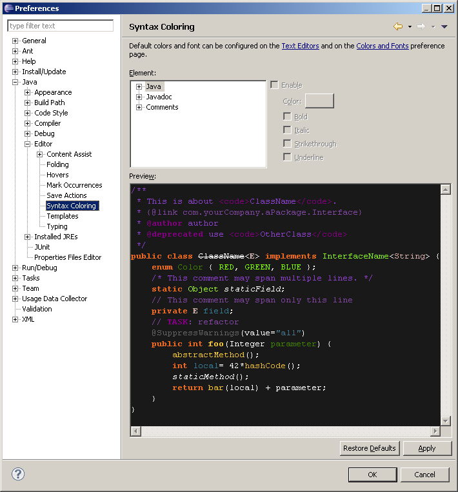Click the OK button
Screen dimensions: 458x492
pos(372,475)
